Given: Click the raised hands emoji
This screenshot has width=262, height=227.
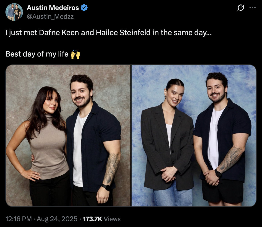Looking at the screenshot, I should click(75, 54).
